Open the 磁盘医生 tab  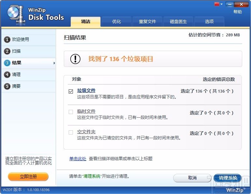pos(178,21)
